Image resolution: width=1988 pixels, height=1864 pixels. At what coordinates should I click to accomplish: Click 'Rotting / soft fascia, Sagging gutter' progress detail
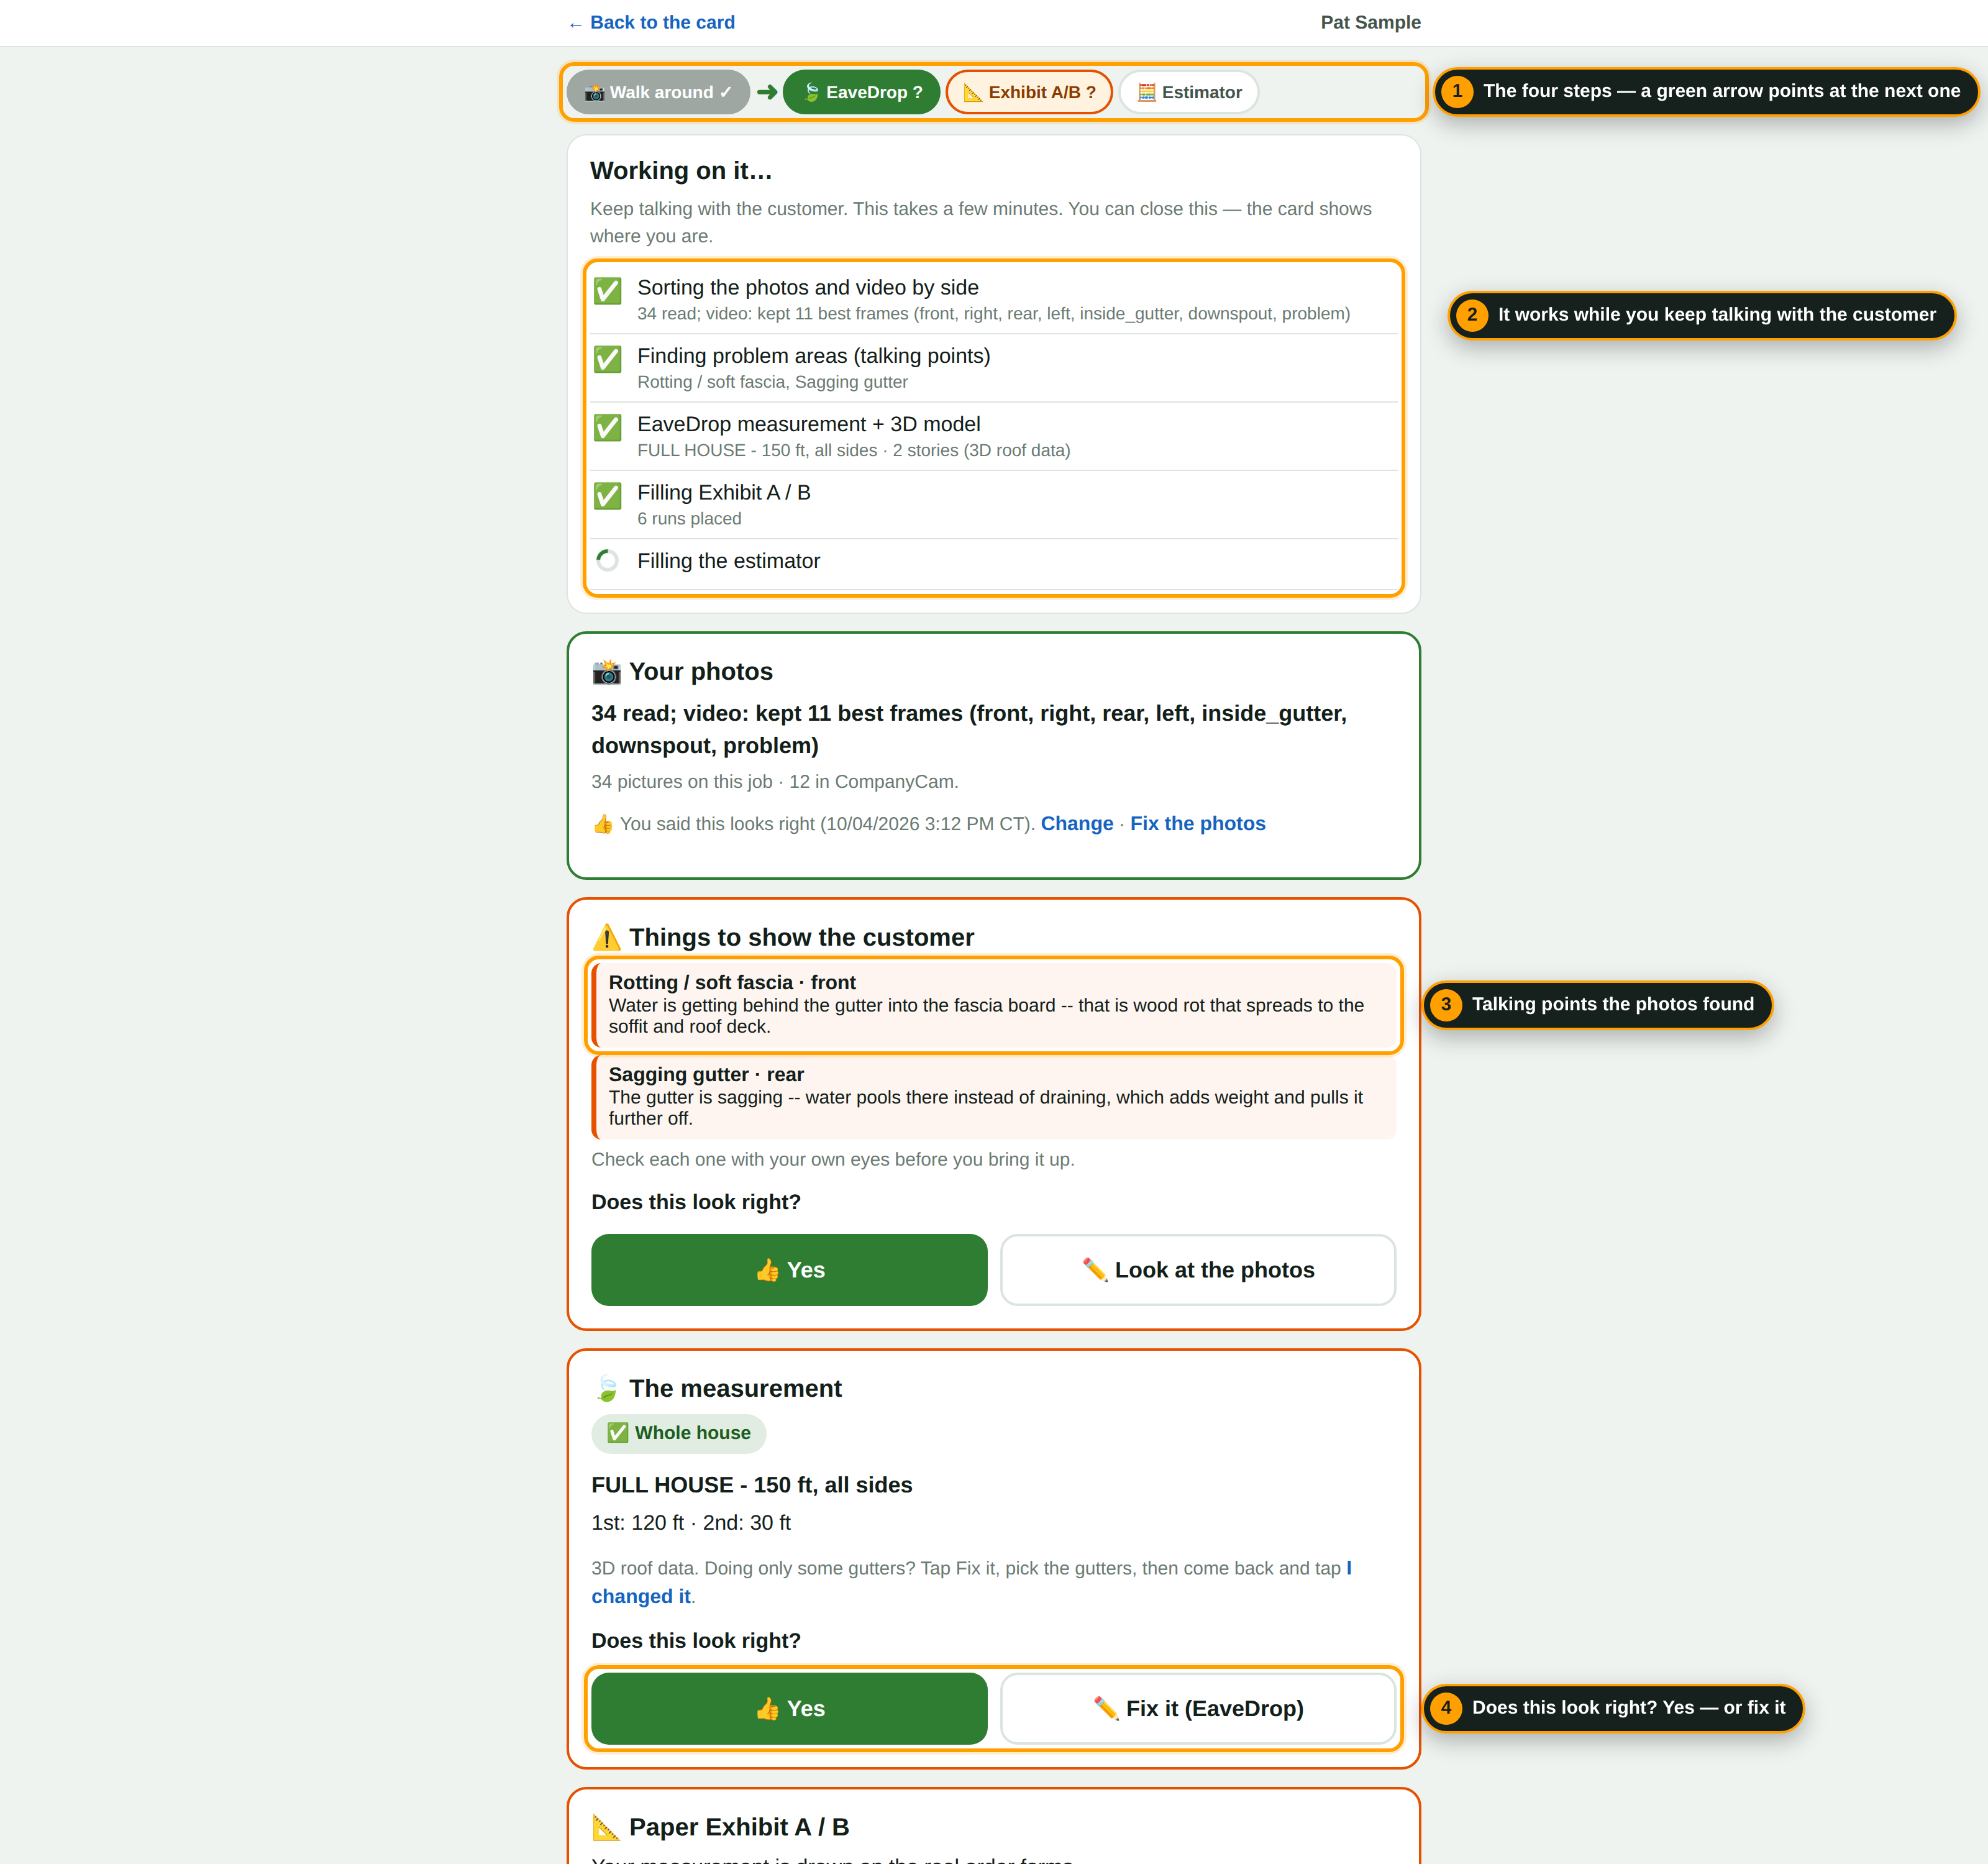tap(773, 382)
